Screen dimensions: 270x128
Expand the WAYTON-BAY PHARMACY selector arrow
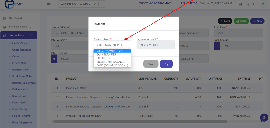(102, 4)
